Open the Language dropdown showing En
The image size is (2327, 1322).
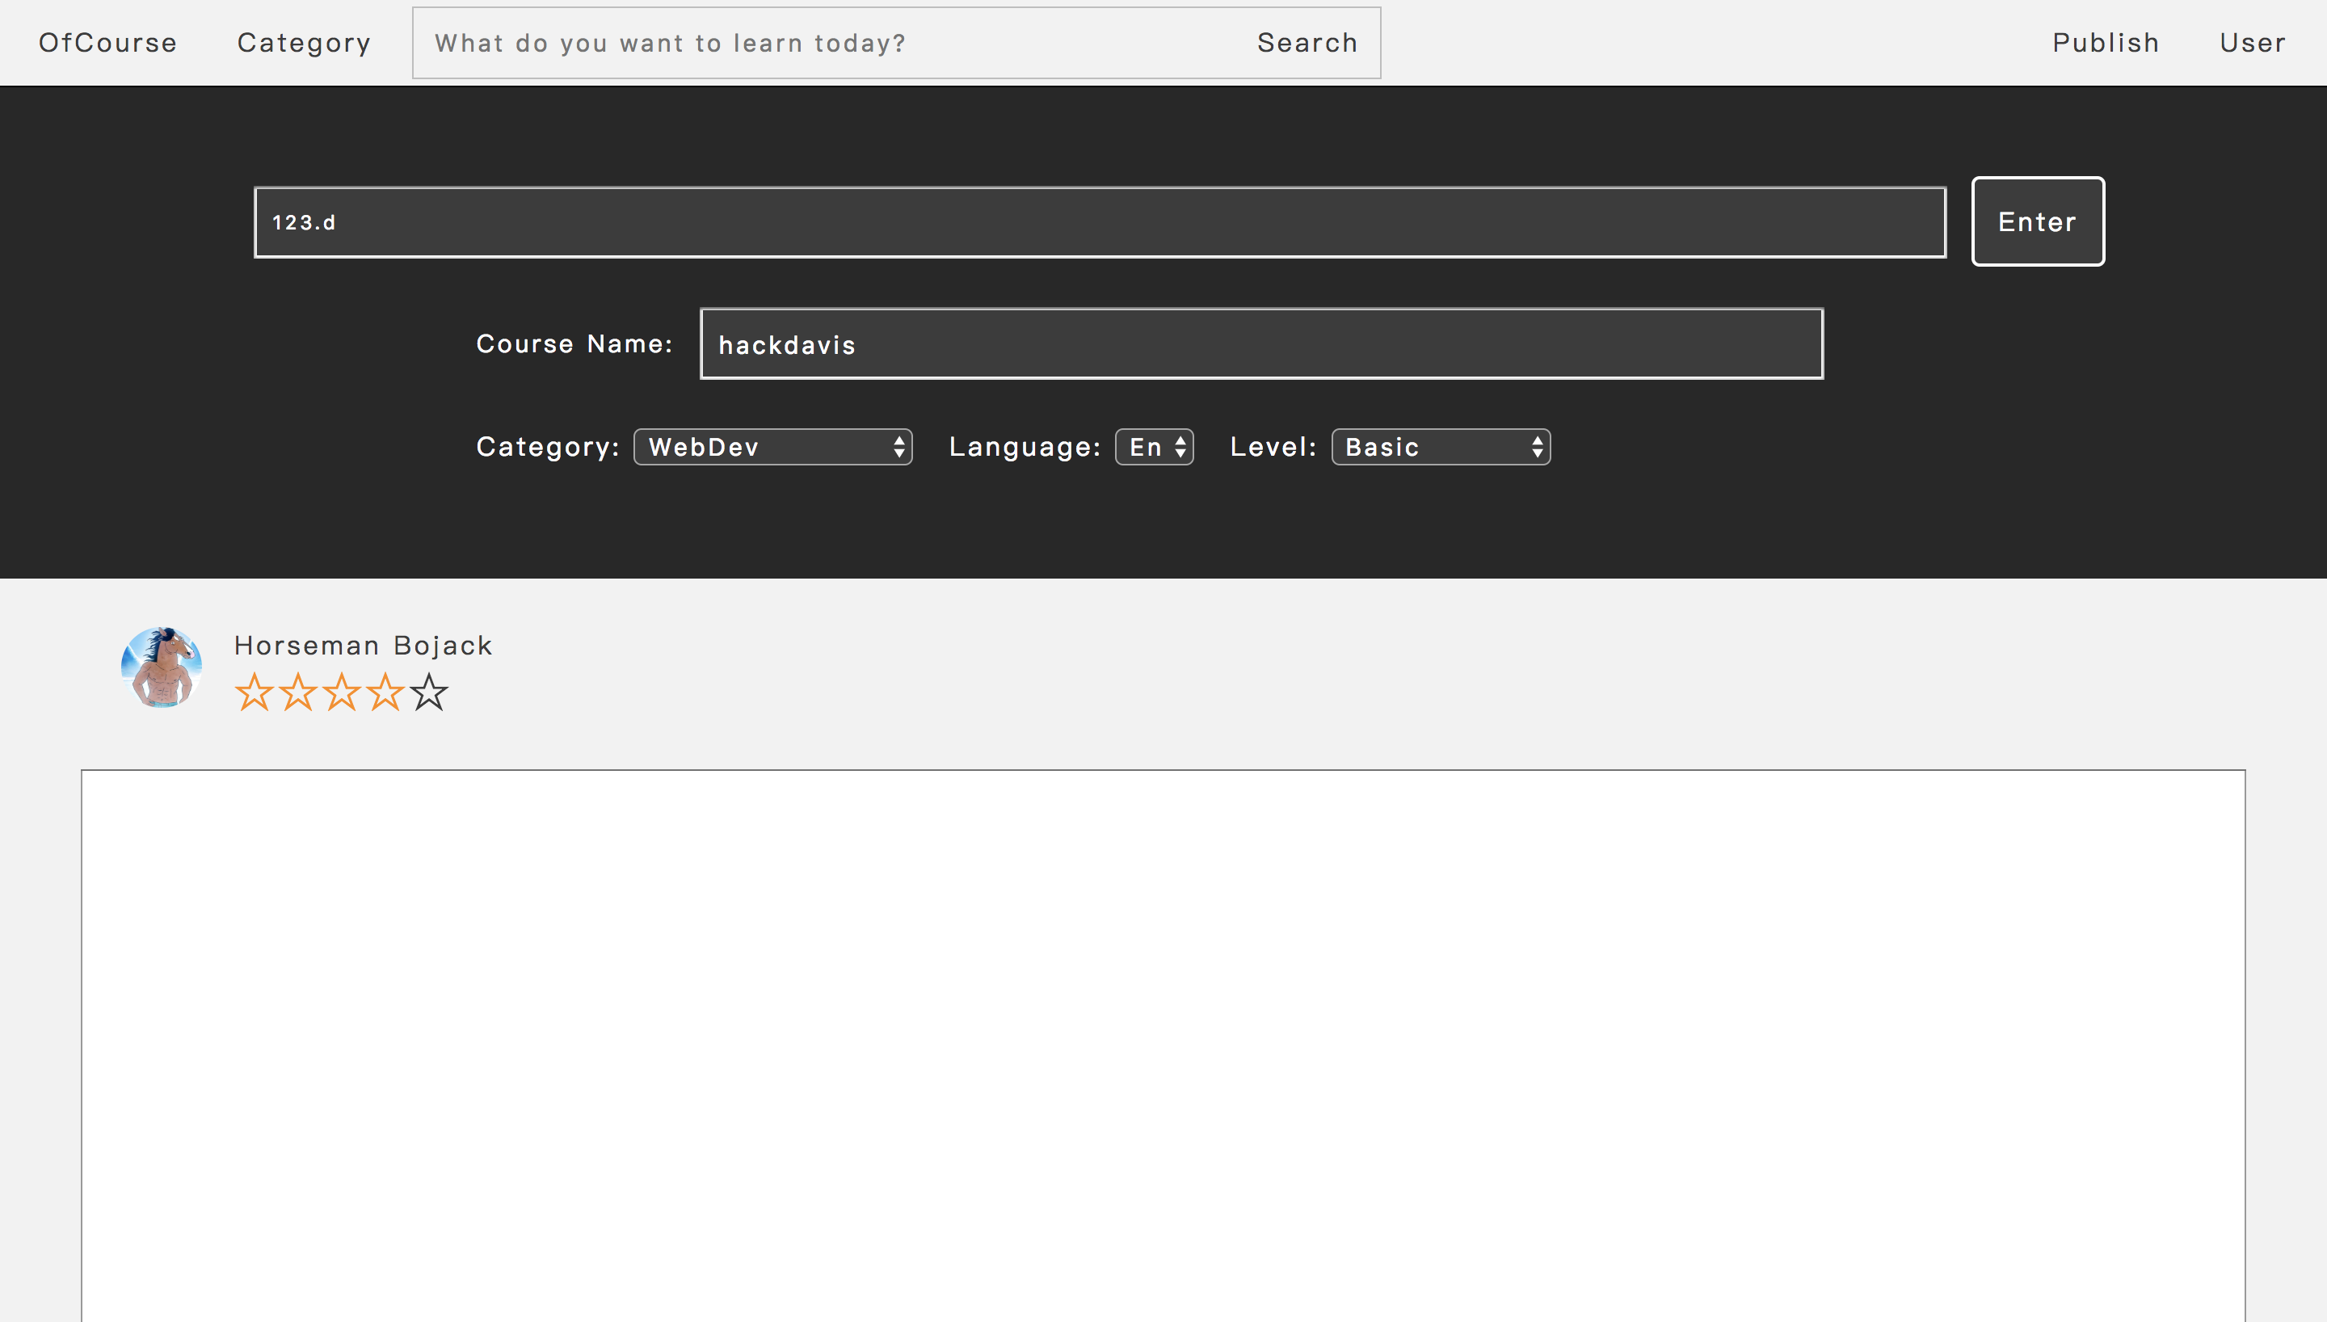click(x=1154, y=447)
